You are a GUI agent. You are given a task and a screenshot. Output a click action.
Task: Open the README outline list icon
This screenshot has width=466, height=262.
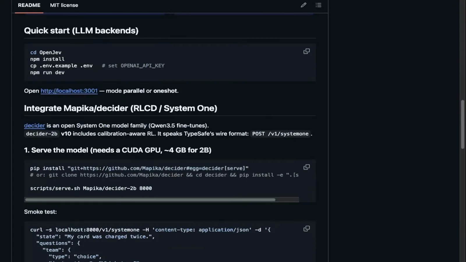pos(318,5)
